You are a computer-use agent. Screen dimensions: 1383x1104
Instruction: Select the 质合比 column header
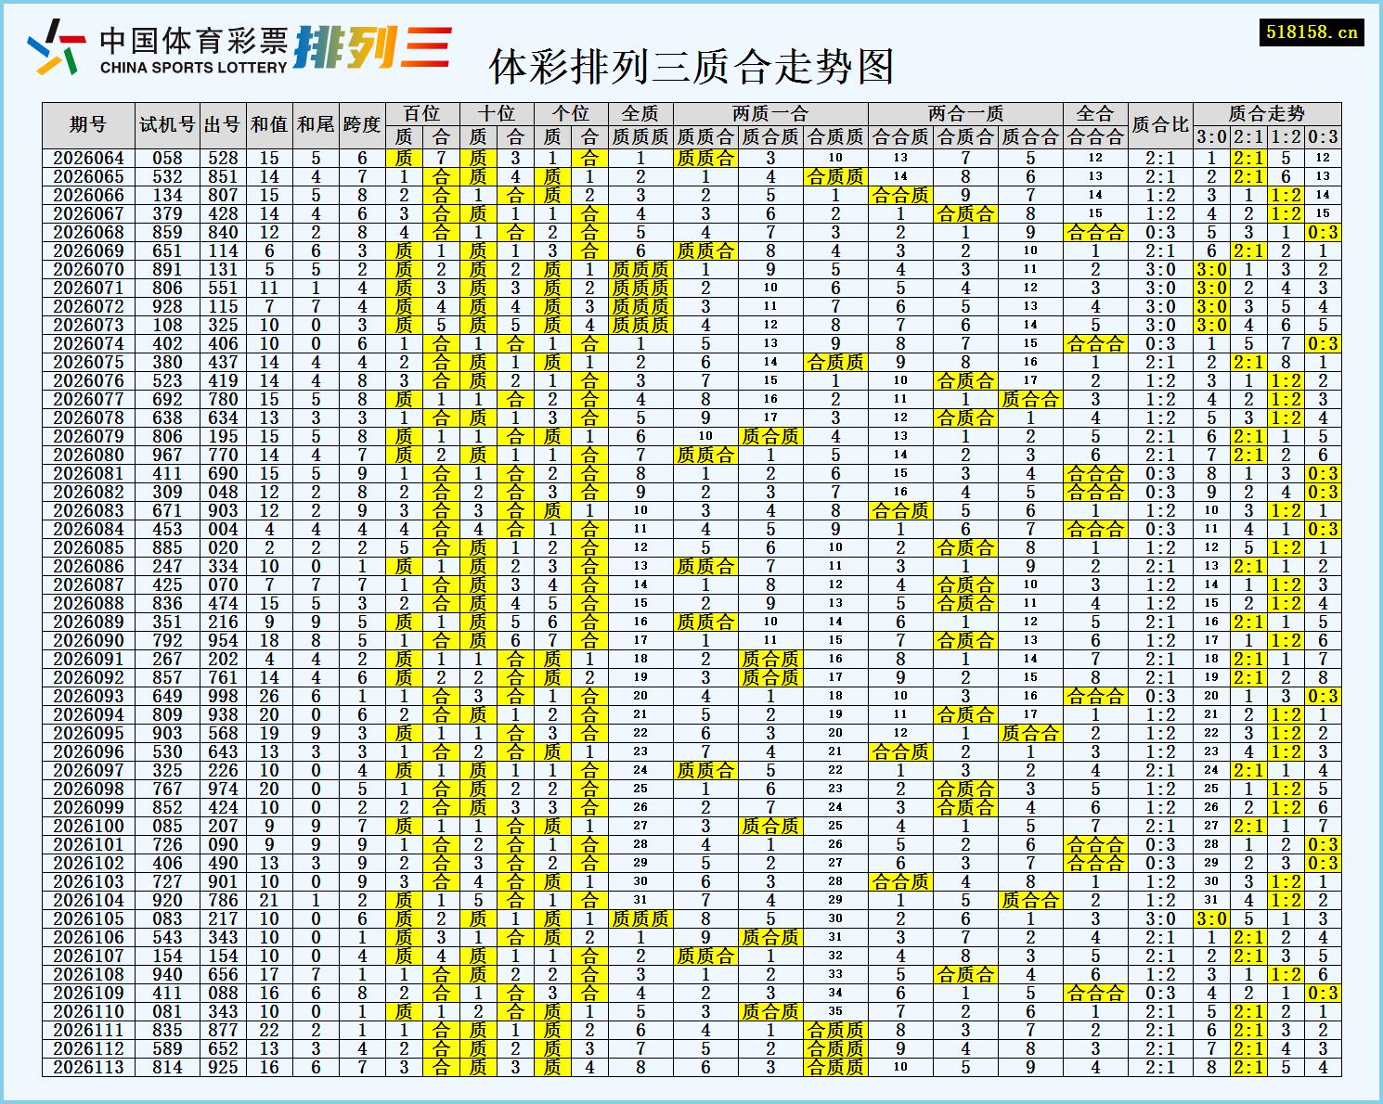click(1160, 124)
